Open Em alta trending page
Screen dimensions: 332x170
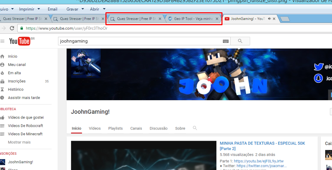tap(14, 73)
